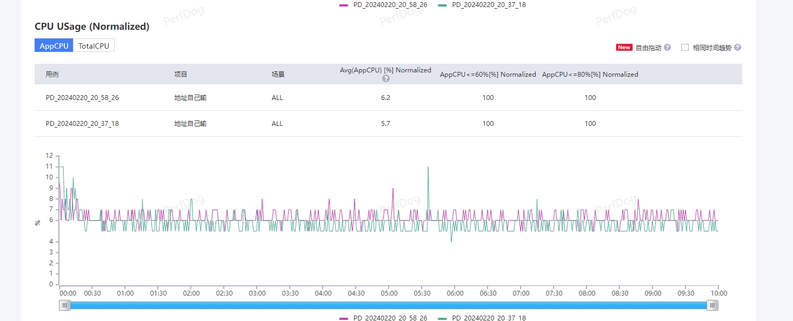Click the 用例 column header
793x321 pixels.
[52, 75]
